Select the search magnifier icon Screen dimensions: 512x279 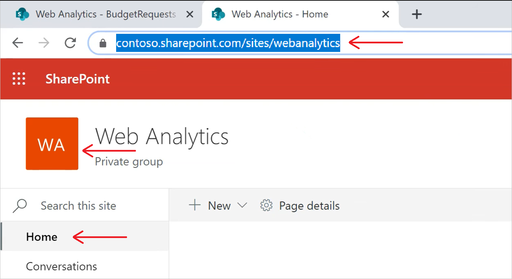[x=20, y=205]
